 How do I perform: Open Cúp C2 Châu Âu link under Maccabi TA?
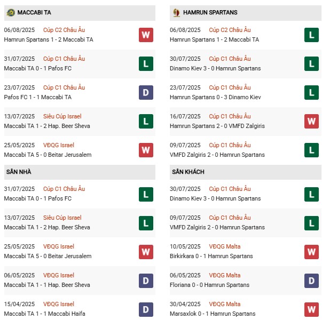point(64,30)
